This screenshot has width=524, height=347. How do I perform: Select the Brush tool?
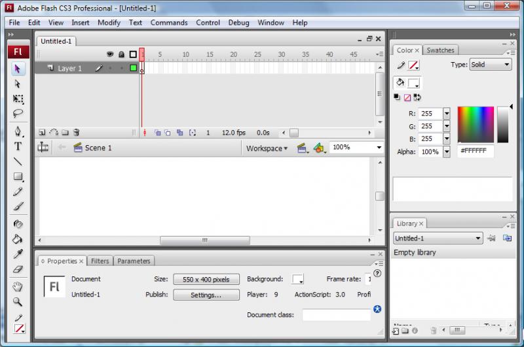[x=18, y=207]
